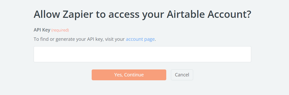Follow the blue account page link
Viewport: 289px width, 95px height.
(140, 39)
